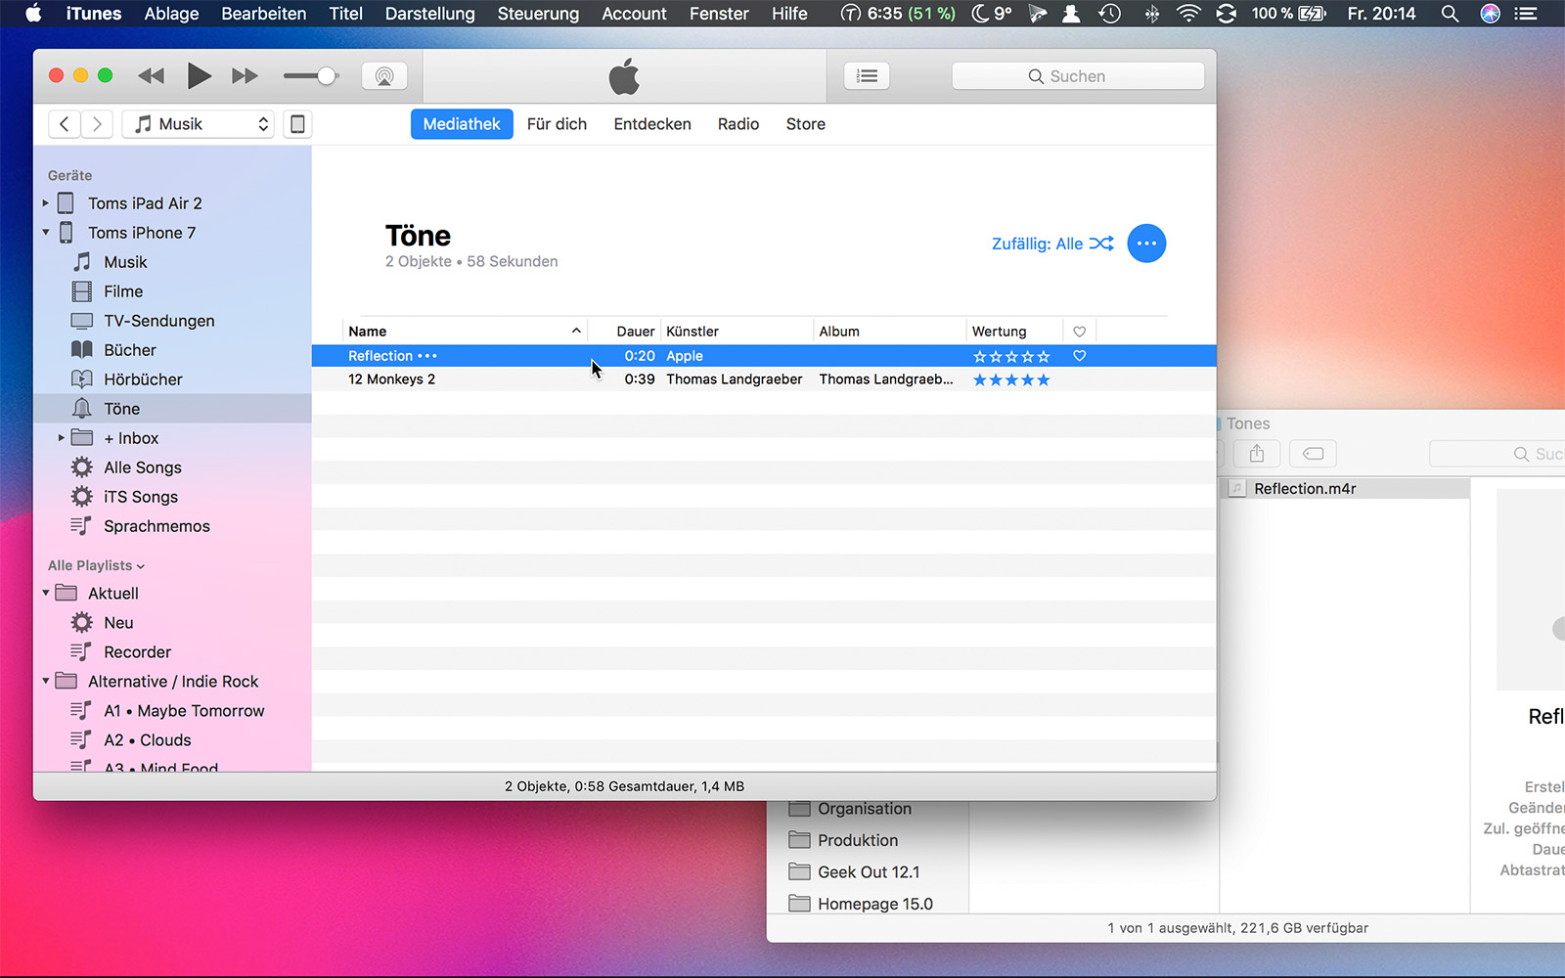This screenshot has width=1565, height=978.
Task: Open the Neu smart playlist
Action: click(118, 623)
